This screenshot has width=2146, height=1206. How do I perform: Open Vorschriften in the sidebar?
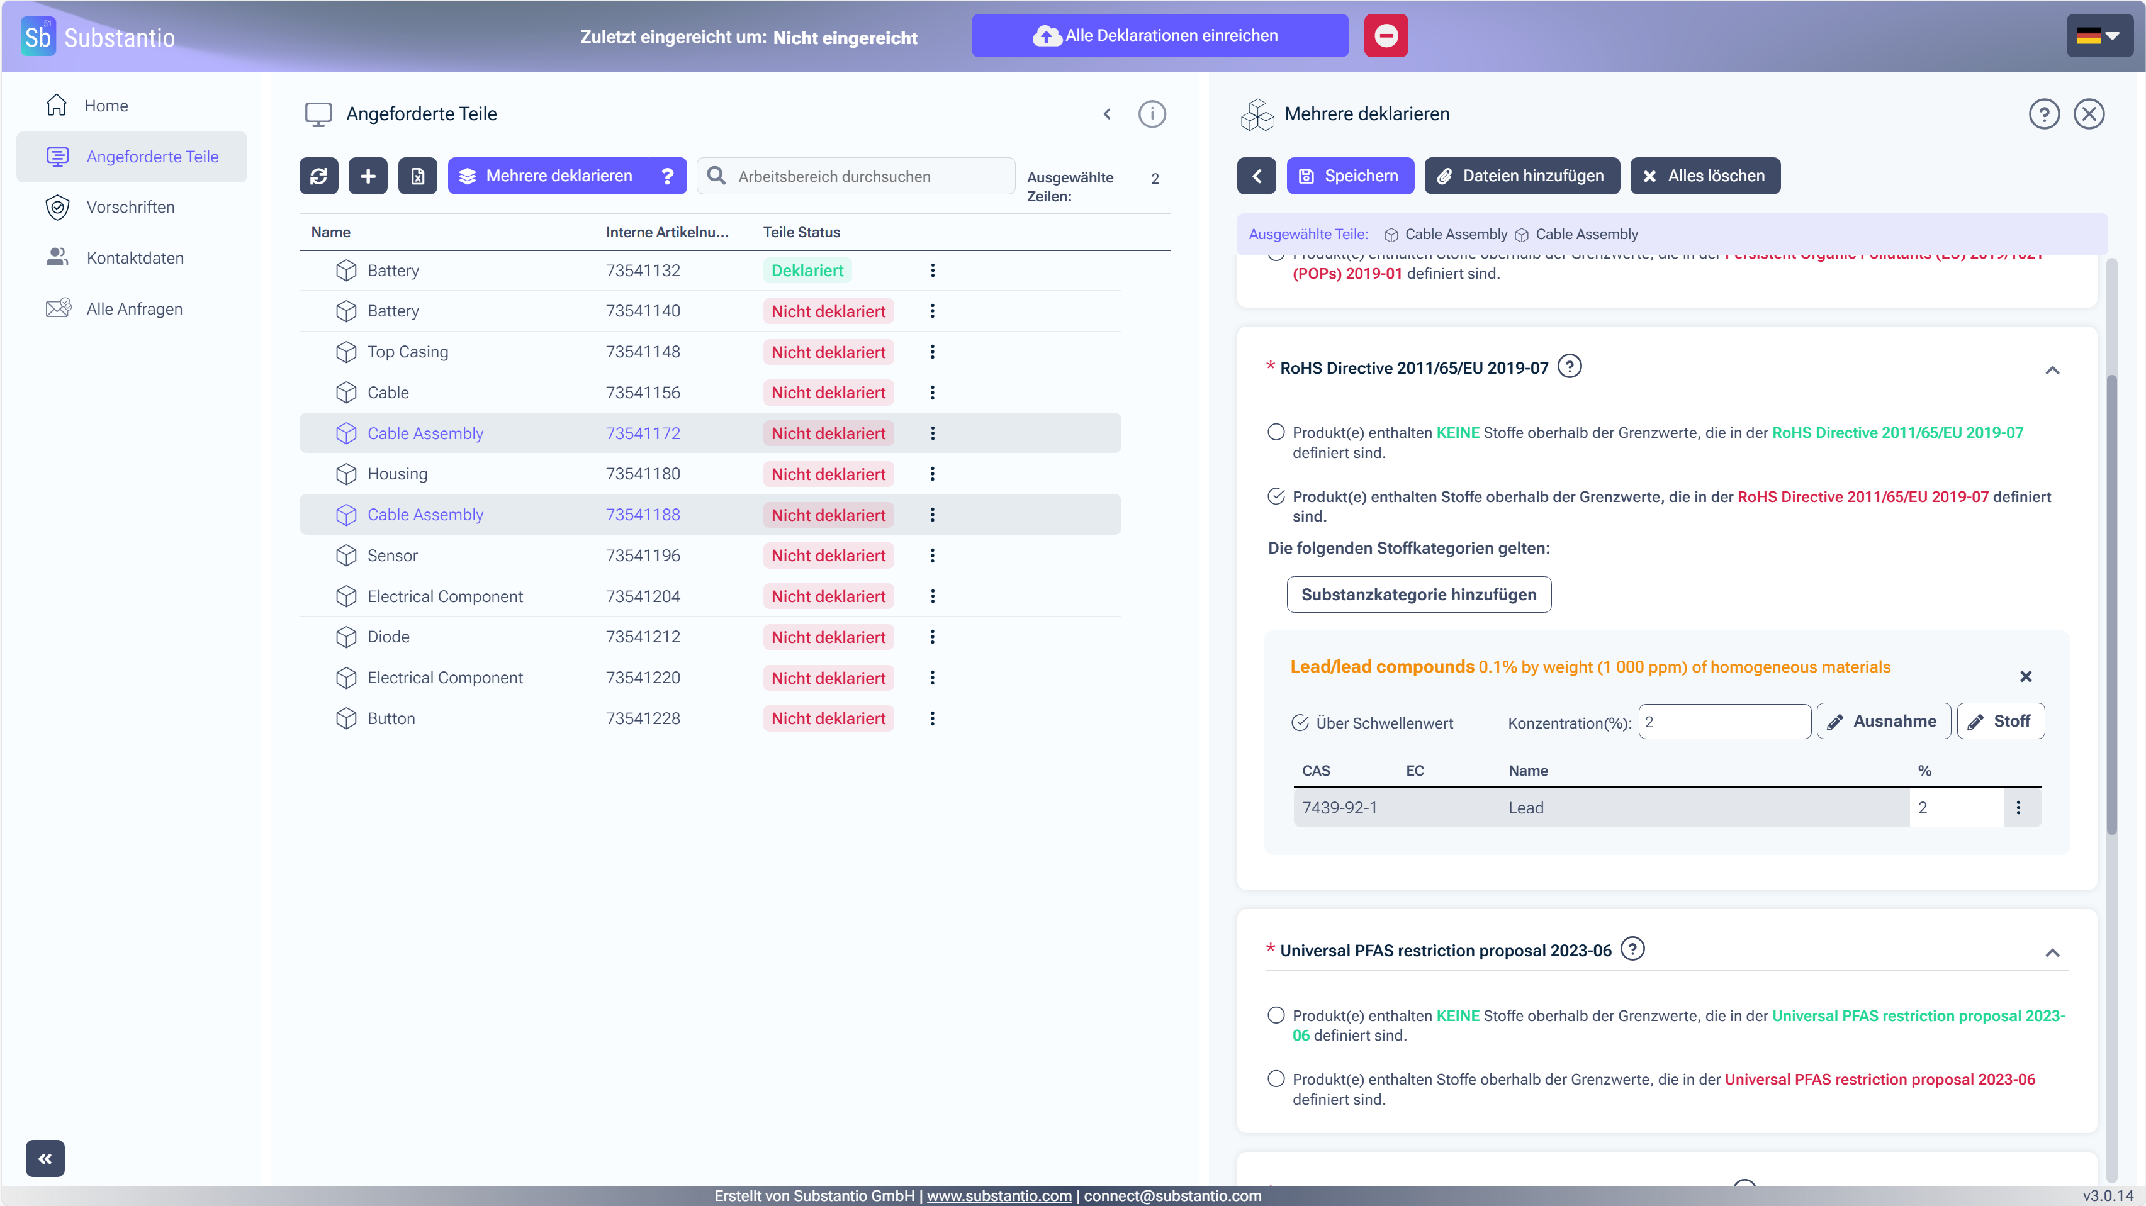tap(131, 208)
